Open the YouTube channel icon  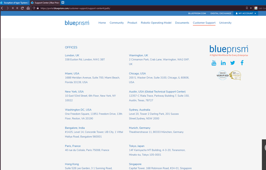214,63
